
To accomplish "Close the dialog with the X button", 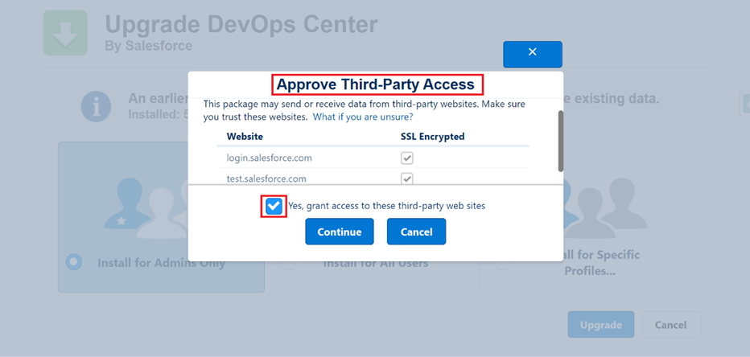I will [533, 54].
